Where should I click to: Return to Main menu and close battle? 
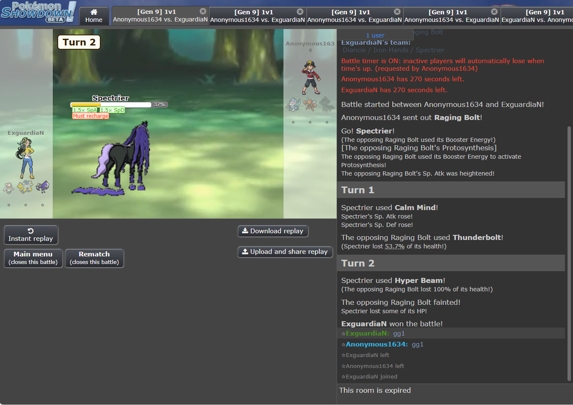(33, 258)
